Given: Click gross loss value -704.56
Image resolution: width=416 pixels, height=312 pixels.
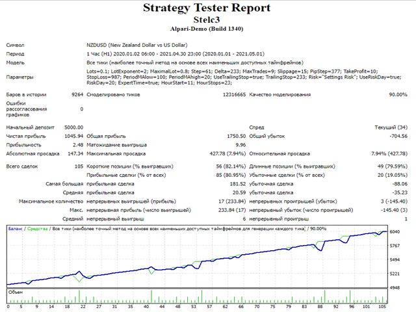Looking at the screenshot, I should (x=398, y=136).
